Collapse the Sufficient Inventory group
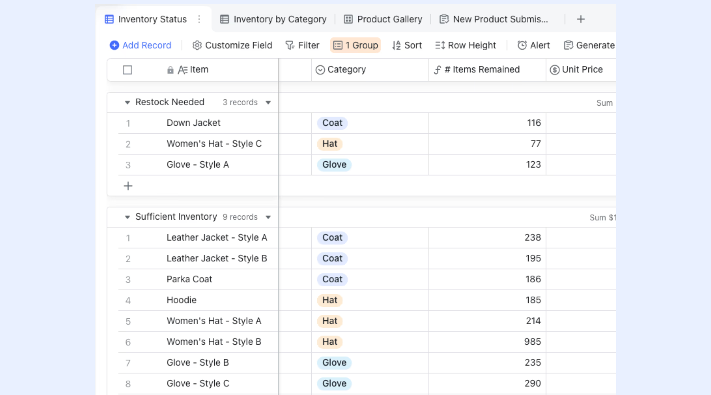This screenshot has height=395, width=711. click(x=127, y=217)
